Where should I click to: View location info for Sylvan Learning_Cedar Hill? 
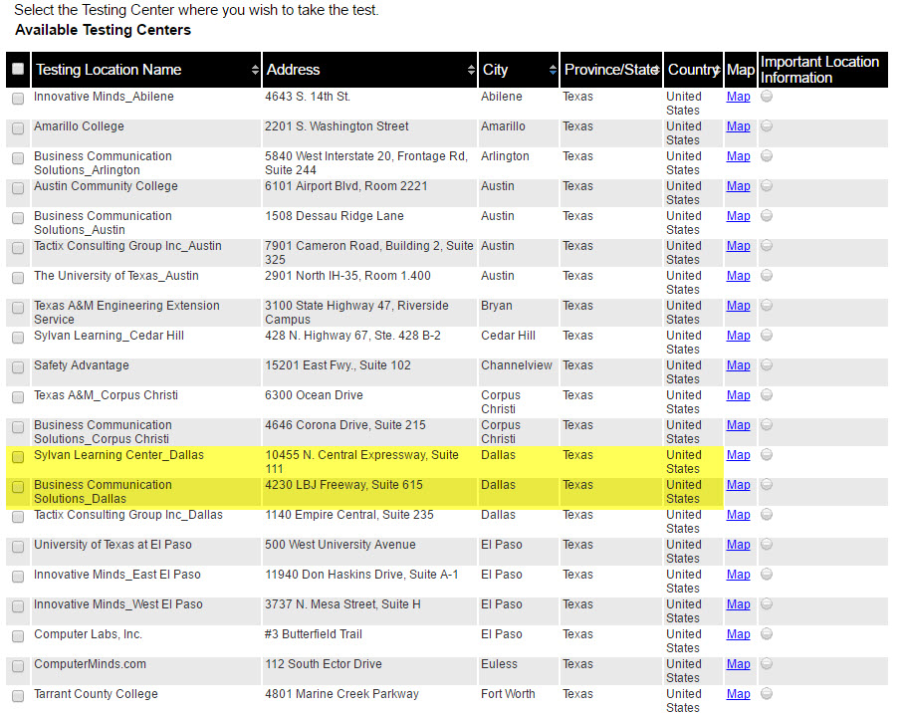point(767,336)
